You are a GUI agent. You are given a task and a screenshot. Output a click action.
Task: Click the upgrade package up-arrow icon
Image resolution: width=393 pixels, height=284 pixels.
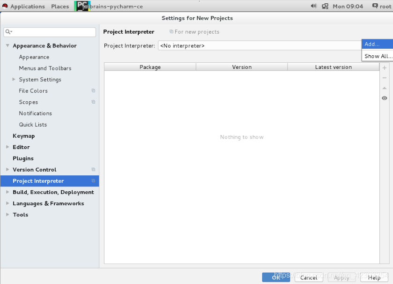(385, 88)
